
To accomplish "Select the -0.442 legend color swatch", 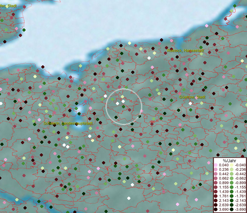I will tap(231, 174).
